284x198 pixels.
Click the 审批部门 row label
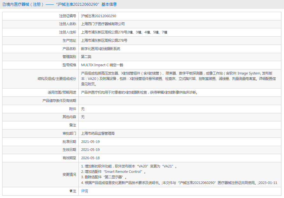tap(69, 133)
